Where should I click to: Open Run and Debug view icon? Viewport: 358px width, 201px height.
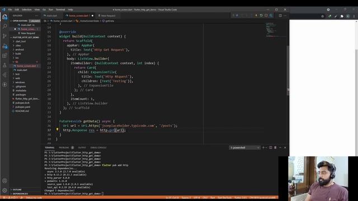[x=4, y=46]
